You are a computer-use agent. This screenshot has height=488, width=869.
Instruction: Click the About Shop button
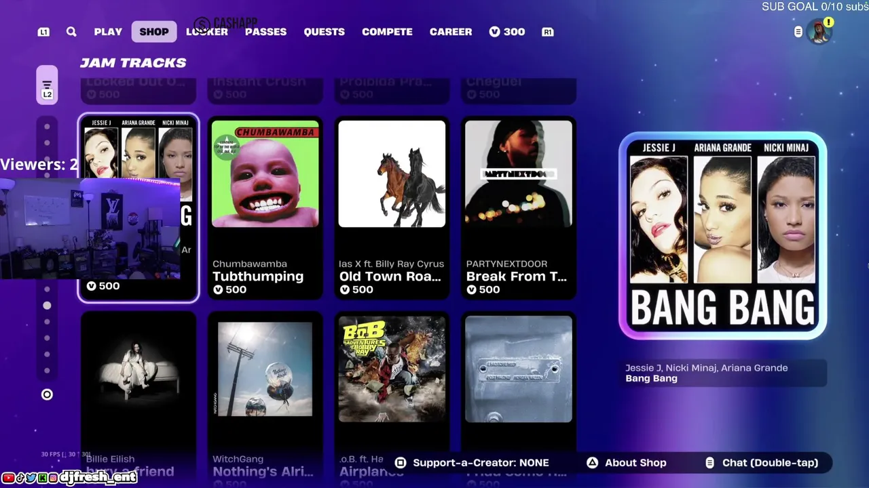[635, 463]
